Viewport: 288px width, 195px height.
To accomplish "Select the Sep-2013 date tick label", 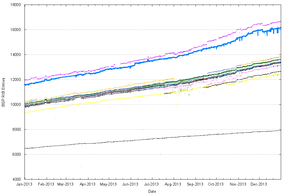I will (x=195, y=184).
